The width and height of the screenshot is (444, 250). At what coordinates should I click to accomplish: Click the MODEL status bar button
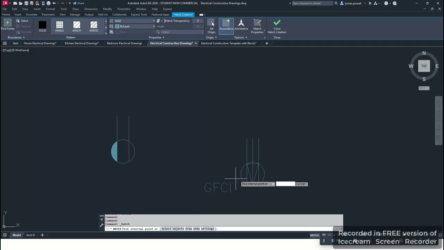(315, 235)
